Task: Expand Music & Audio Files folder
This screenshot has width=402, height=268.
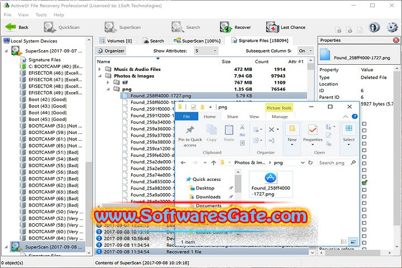Action: click(x=100, y=69)
